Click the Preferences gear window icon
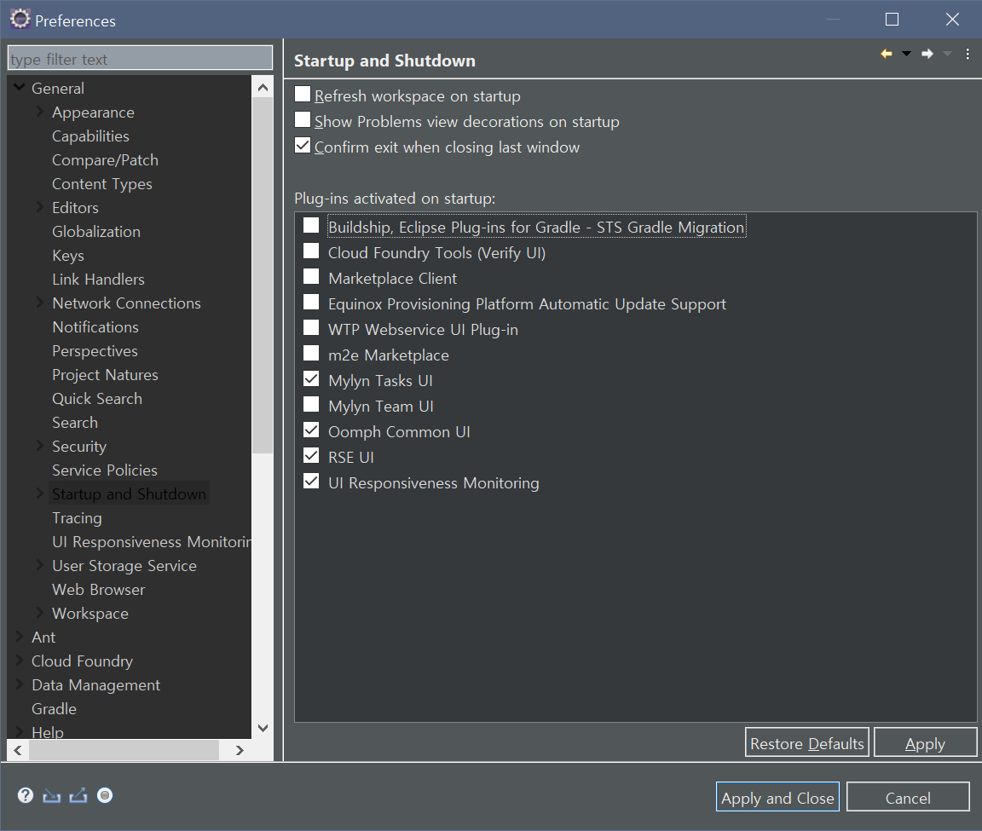This screenshot has height=831, width=982. [20, 20]
